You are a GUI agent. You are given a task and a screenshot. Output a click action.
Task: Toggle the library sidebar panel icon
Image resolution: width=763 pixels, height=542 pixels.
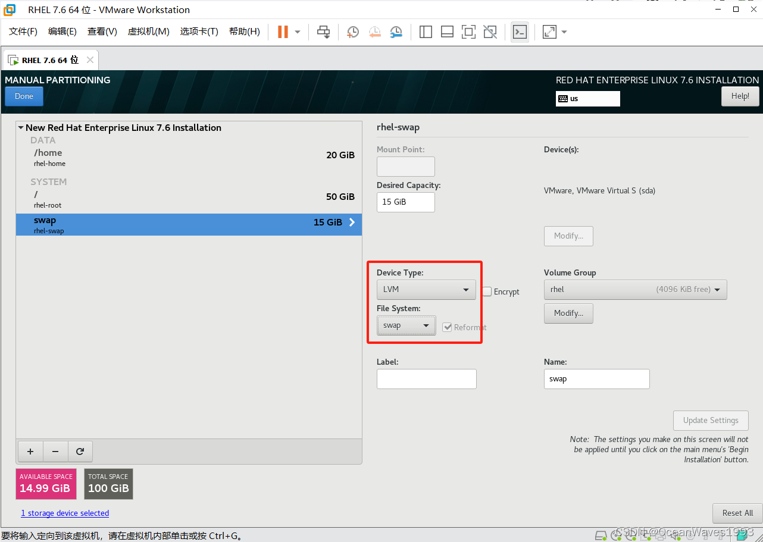coord(426,32)
